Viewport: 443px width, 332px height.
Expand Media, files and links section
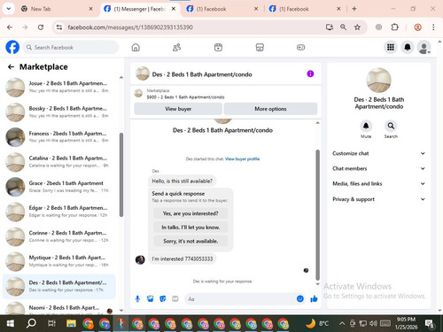pyautogui.click(x=379, y=183)
